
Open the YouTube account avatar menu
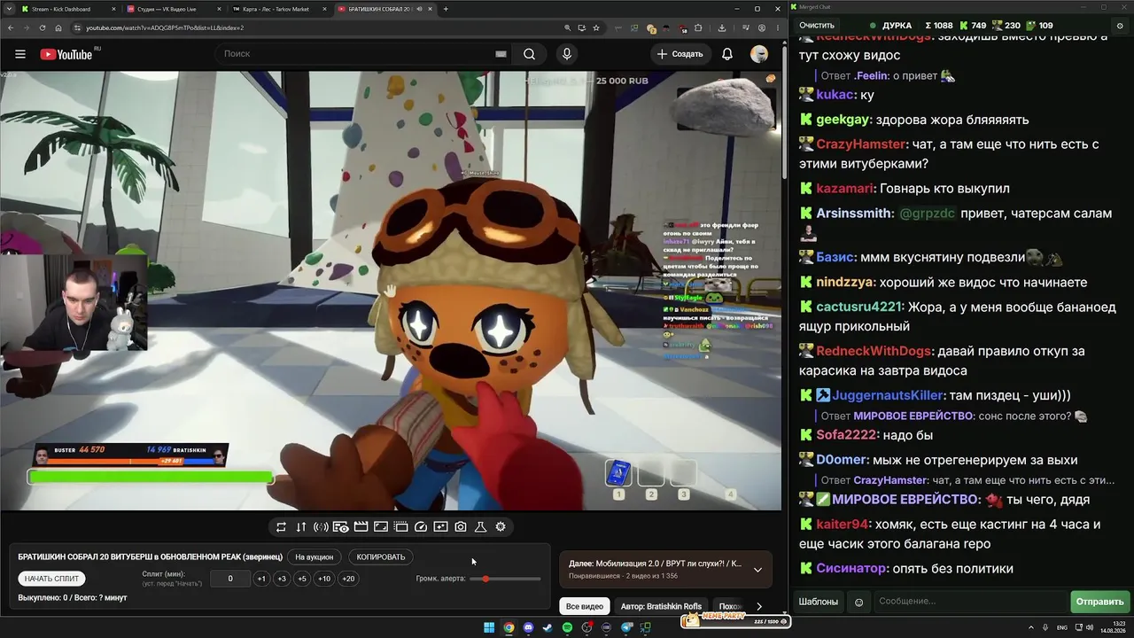759,54
